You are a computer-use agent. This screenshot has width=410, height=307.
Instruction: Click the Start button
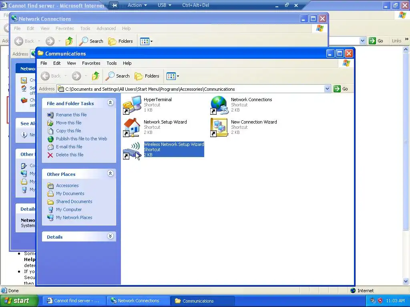(x=18, y=301)
